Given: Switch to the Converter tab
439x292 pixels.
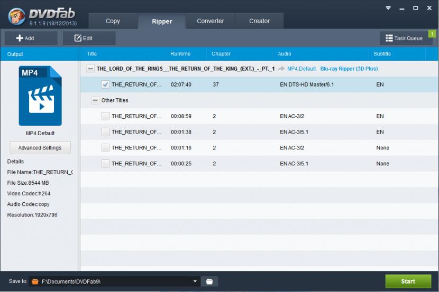Looking at the screenshot, I should [211, 21].
